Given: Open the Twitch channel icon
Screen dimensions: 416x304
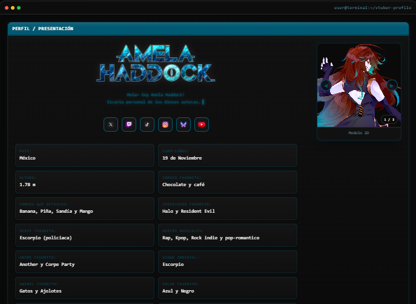Looking at the screenshot, I should (129, 125).
